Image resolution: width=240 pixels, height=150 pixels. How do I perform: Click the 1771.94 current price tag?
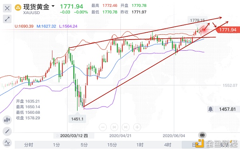pos(228,30)
